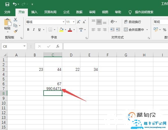The height and width of the screenshot is (130, 168).
Task: Increase font size with large A icon
Action: (x=79, y=22)
